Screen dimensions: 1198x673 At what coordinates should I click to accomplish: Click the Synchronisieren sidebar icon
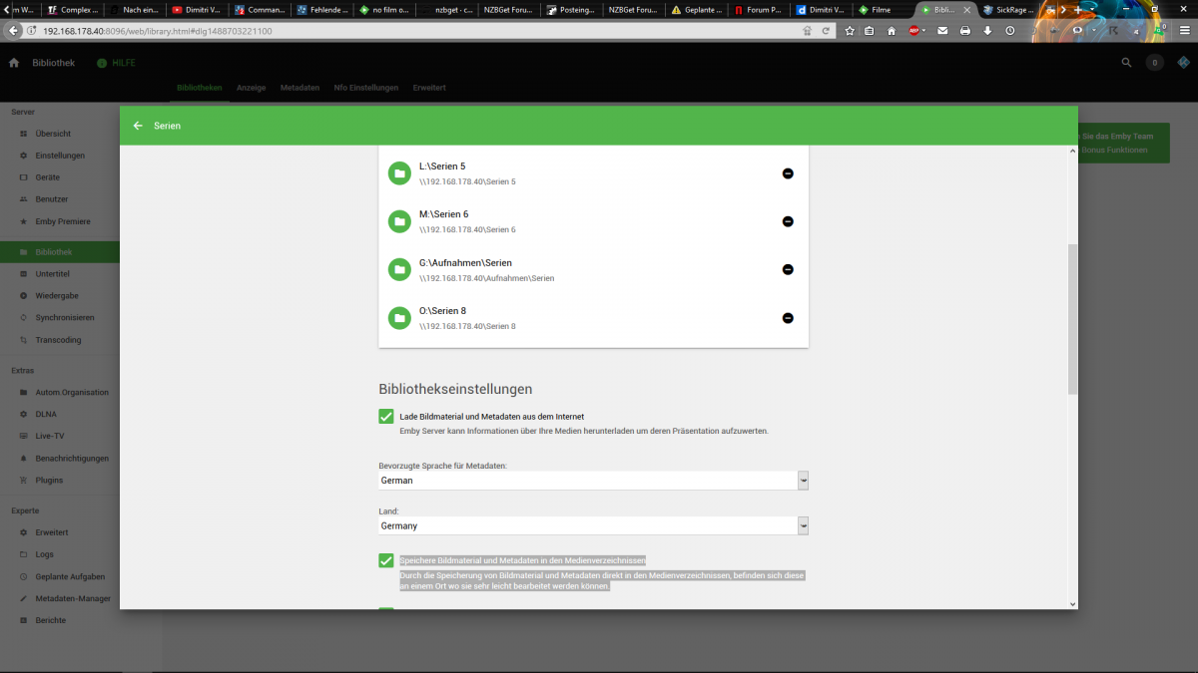(x=24, y=318)
